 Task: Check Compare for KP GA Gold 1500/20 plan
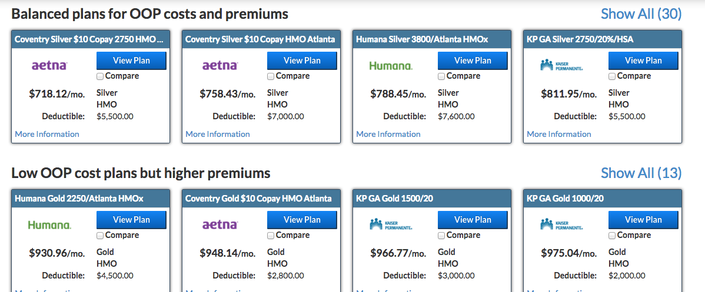point(441,236)
